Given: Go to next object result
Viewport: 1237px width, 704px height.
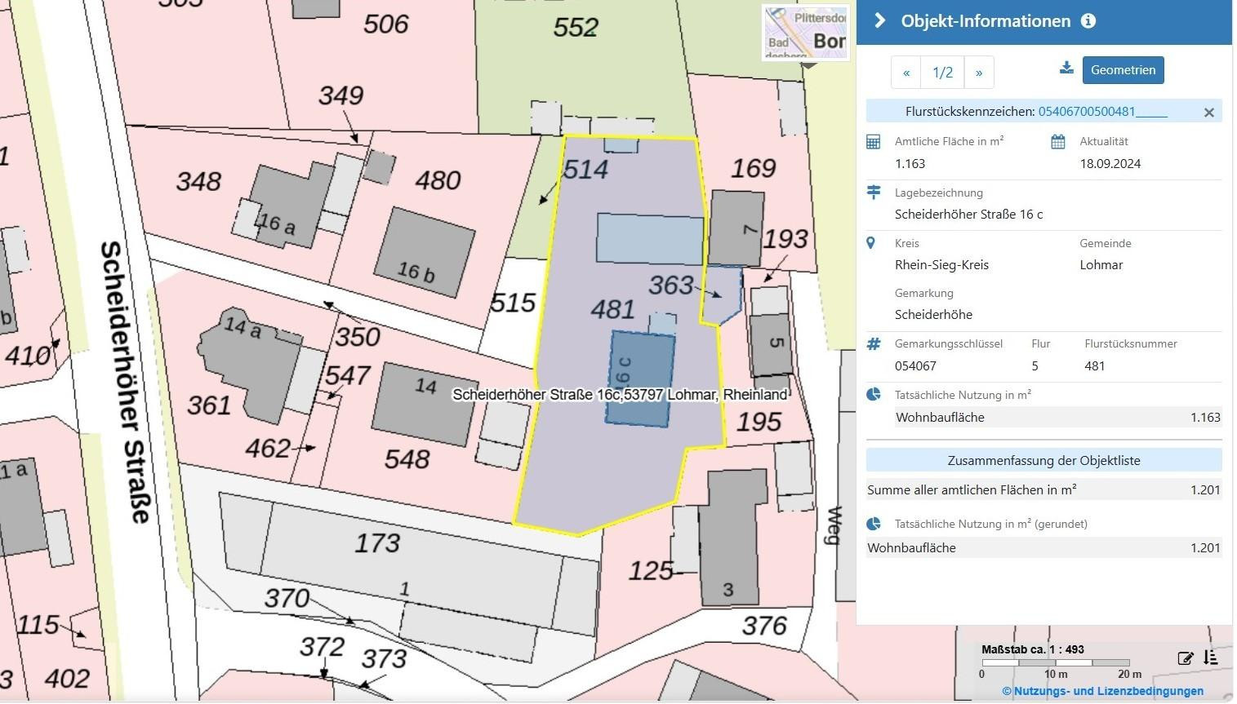Looking at the screenshot, I should [979, 73].
